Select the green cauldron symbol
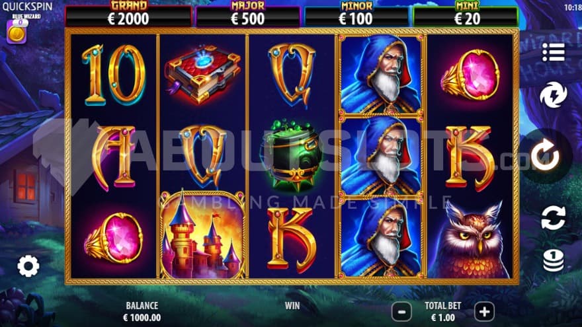The height and width of the screenshot is (327, 582). [292, 155]
